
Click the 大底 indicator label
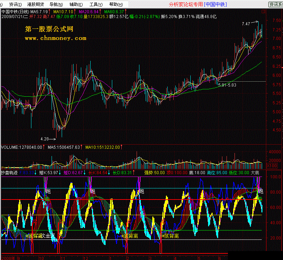pos(255,173)
